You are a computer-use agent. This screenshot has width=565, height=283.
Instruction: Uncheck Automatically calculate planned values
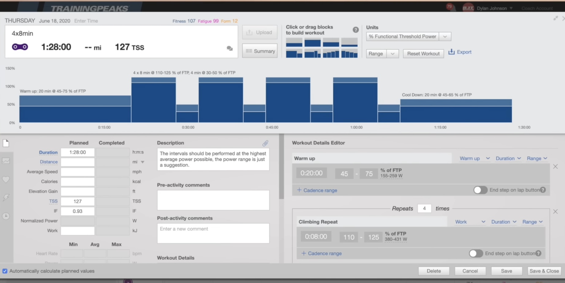[x=5, y=271]
